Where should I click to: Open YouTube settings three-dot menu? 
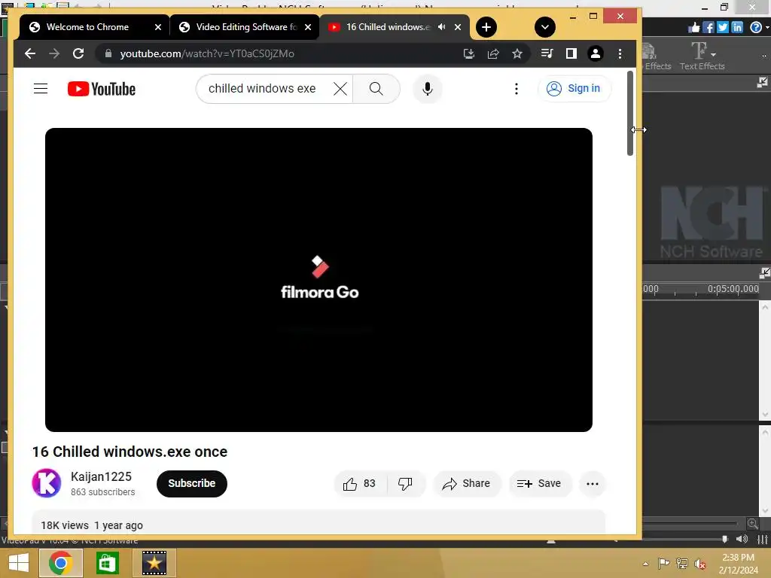pyautogui.click(x=516, y=89)
